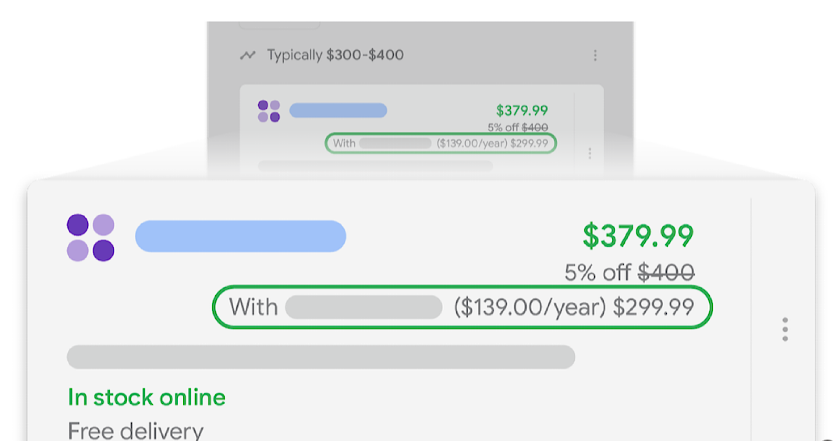The image size is (840, 441).
Task: Click the large purple four-dot merchant logo
Action: (90, 237)
